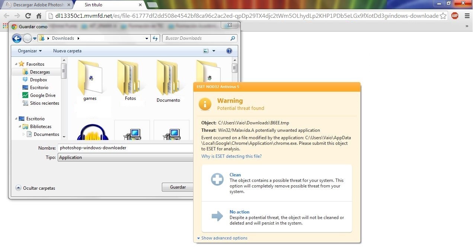
Task: Go to Chrome home page
Action: (x=39, y=16)
